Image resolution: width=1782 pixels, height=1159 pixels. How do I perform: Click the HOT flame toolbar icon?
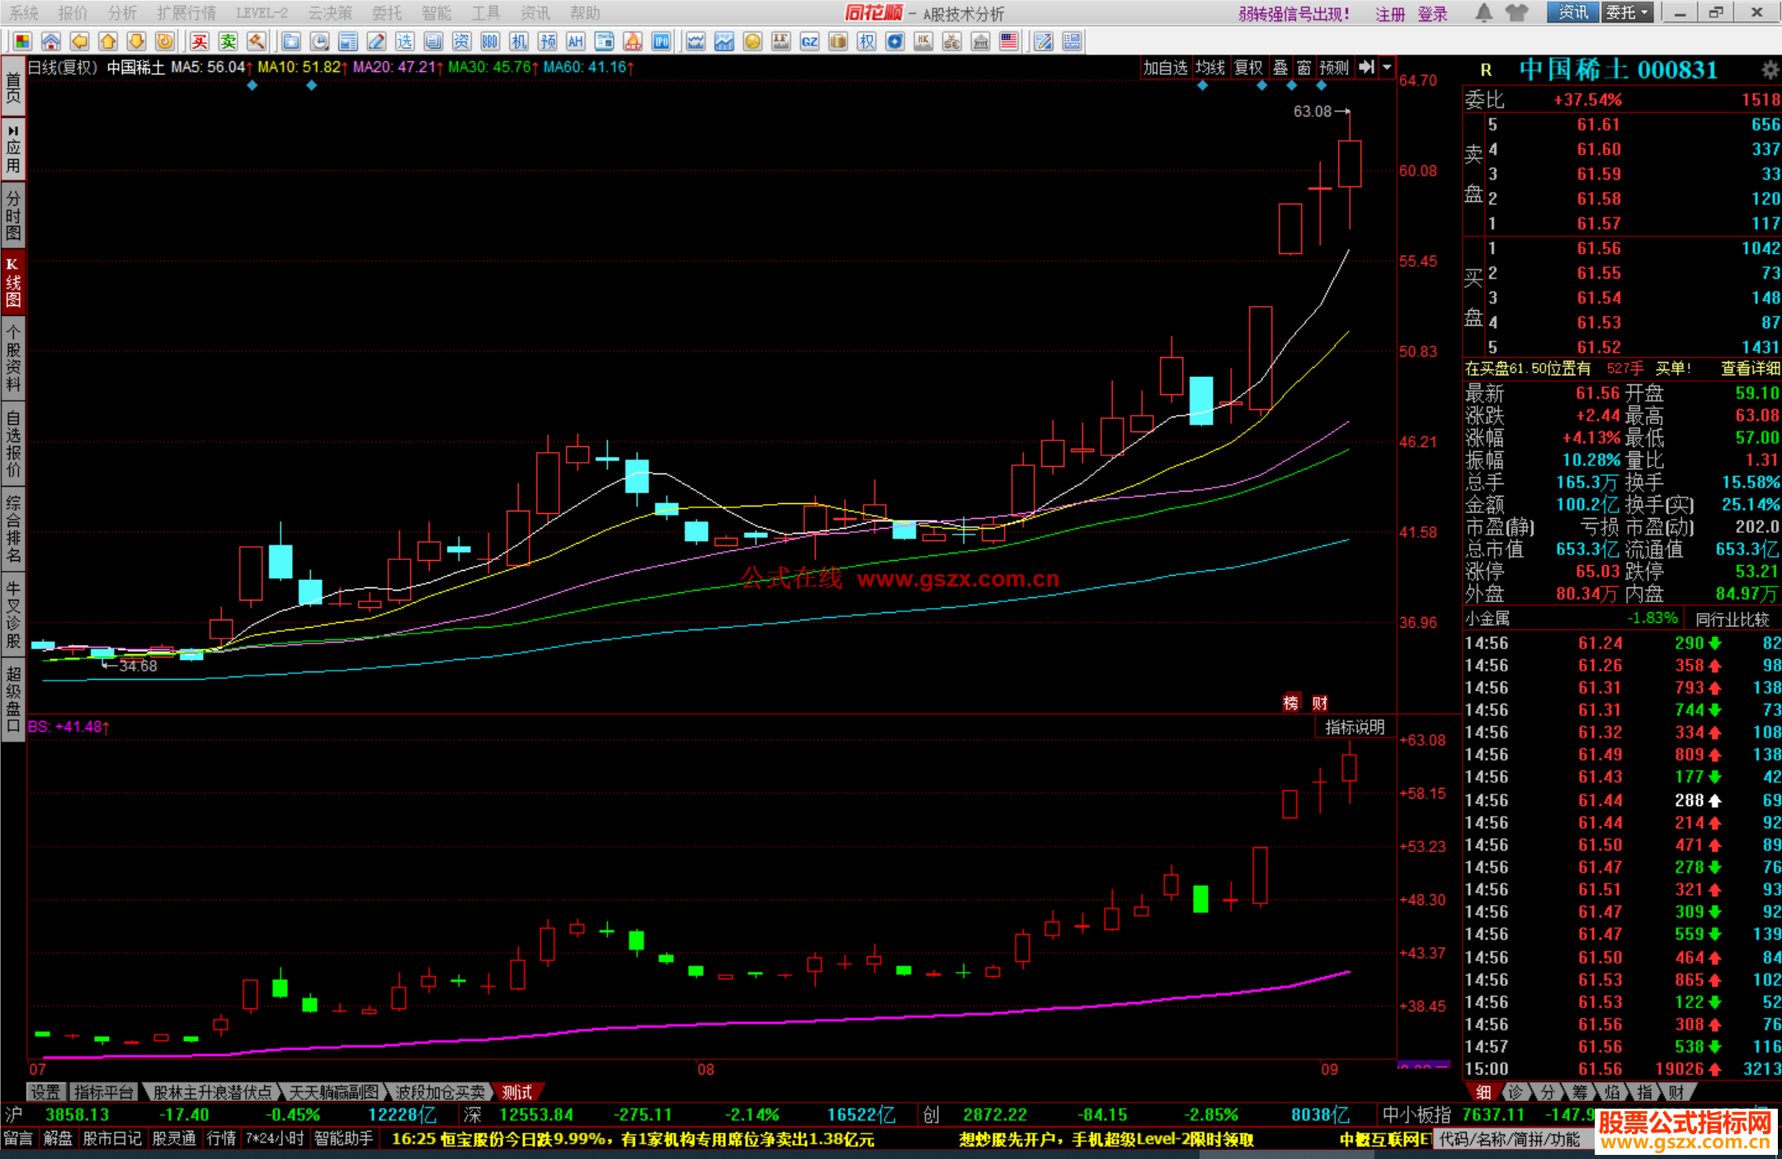tap(633, 41)
